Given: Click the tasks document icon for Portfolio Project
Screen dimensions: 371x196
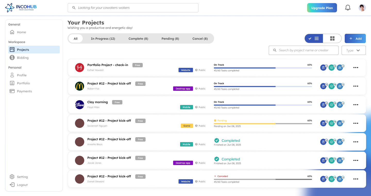Looking at the screenshot, I should point(323,68).
